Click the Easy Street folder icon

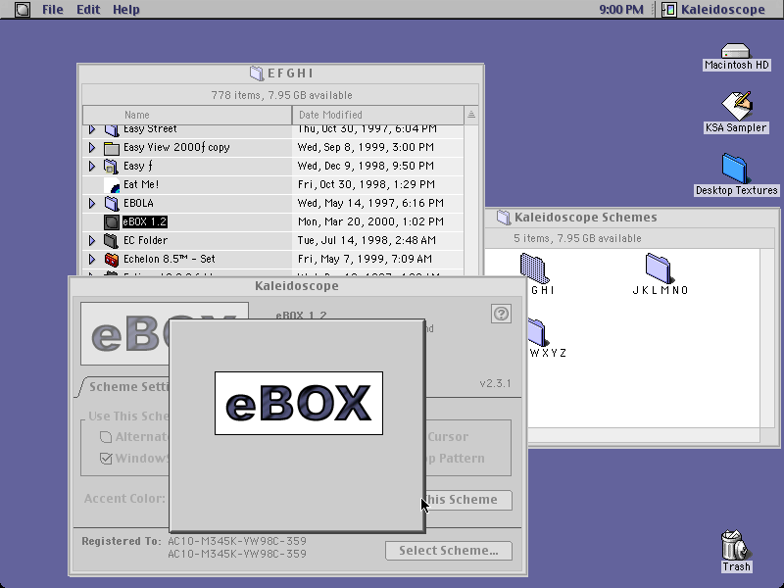coord(112,130)
